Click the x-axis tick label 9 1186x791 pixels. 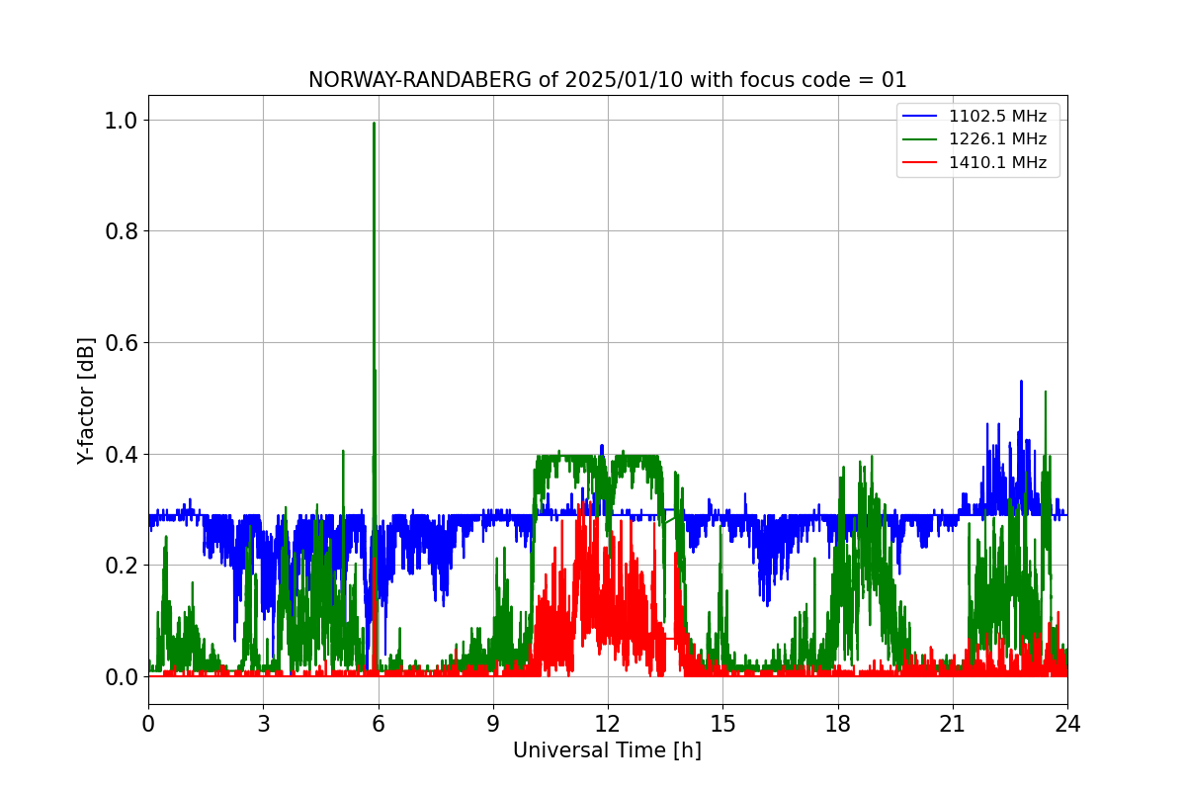click(493, 724)
